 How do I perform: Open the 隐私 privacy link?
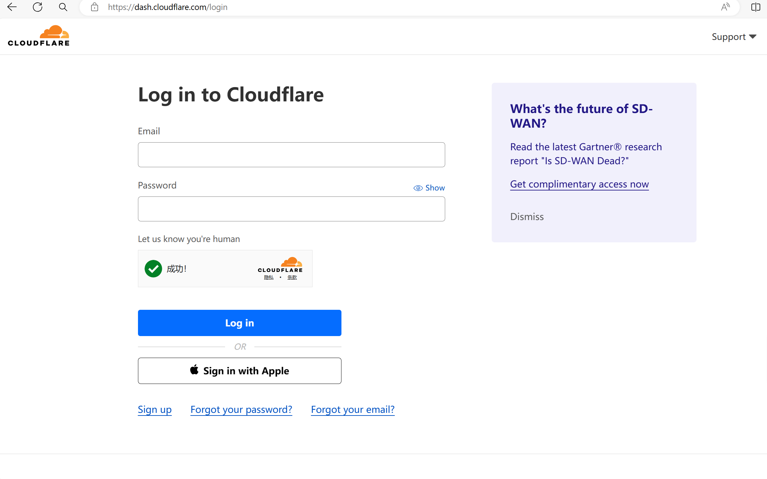coord(268,277)
